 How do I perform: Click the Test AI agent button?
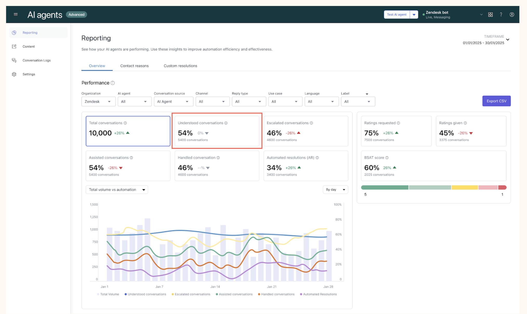coord(397,15)
